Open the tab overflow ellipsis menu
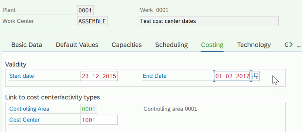 point(299,46)
